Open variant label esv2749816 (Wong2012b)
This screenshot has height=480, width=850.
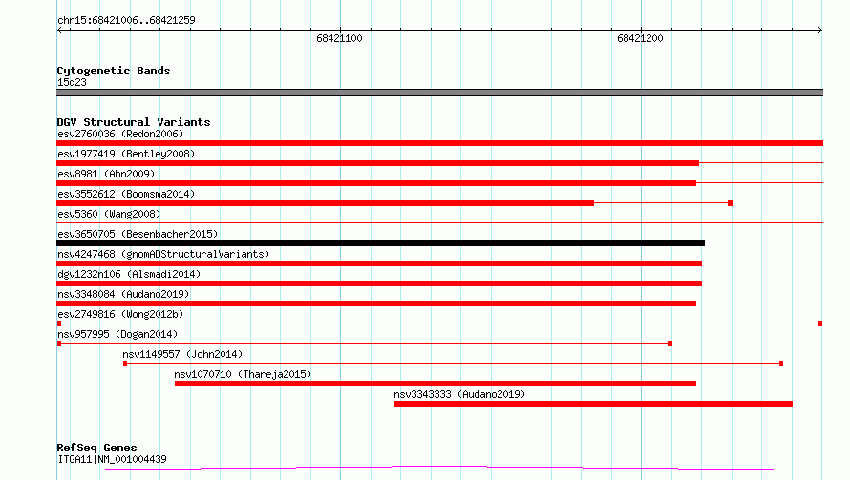click(x=120, y=314)
